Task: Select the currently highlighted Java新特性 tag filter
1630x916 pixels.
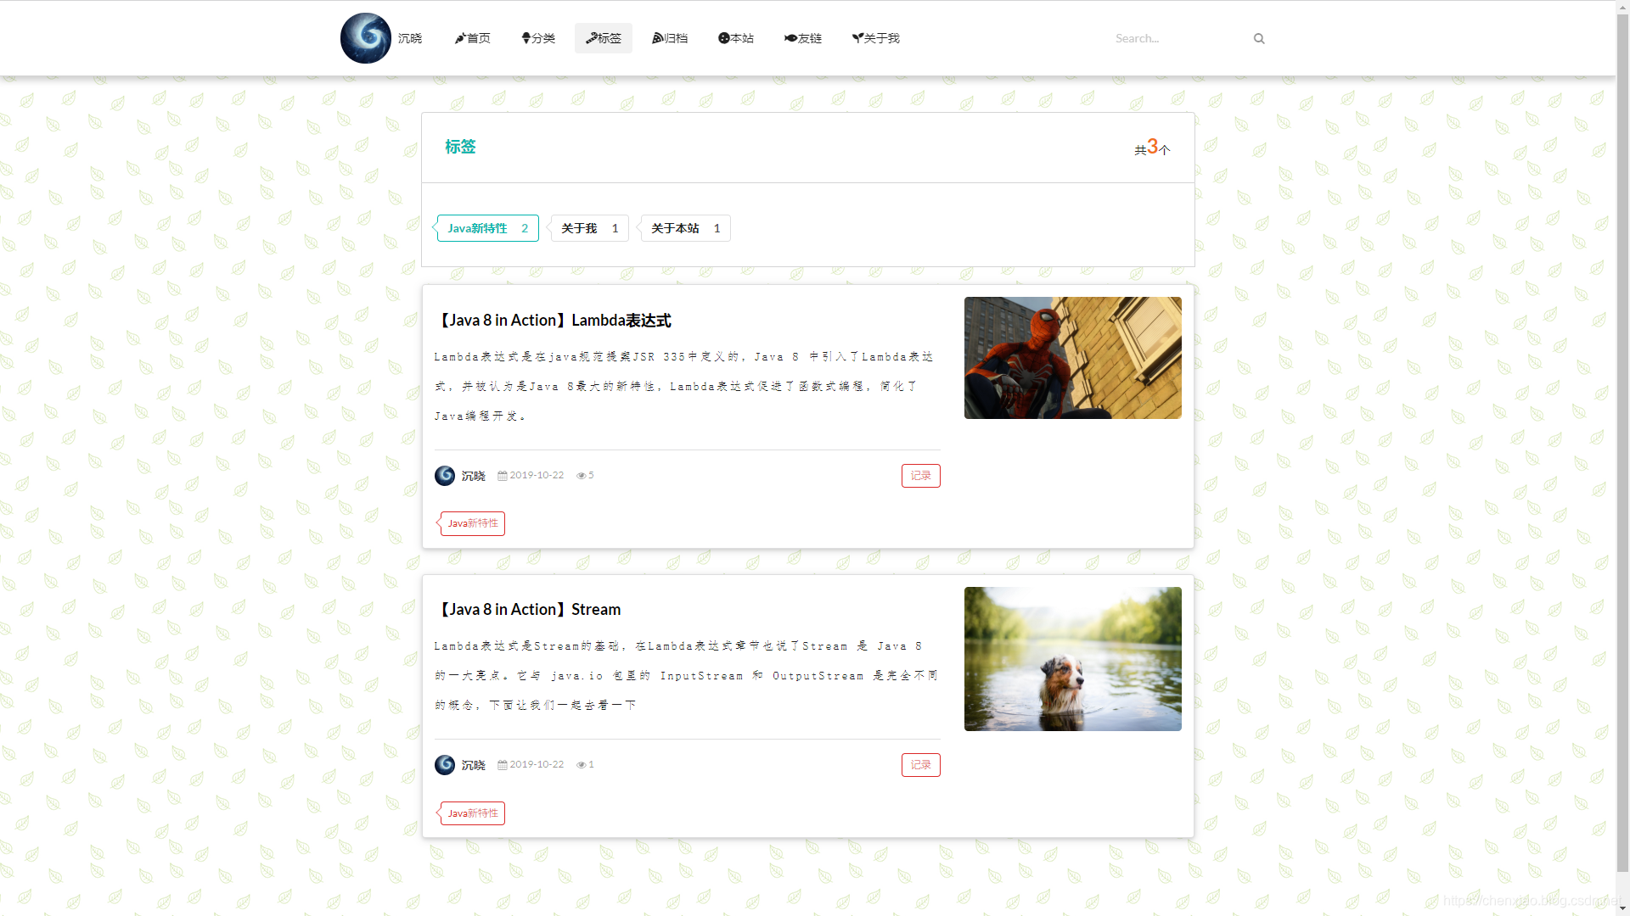Action: tap(486, 228)
